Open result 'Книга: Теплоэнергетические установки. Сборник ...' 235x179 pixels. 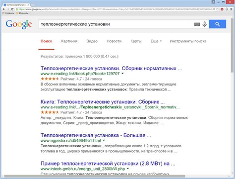tap(103, 102)
